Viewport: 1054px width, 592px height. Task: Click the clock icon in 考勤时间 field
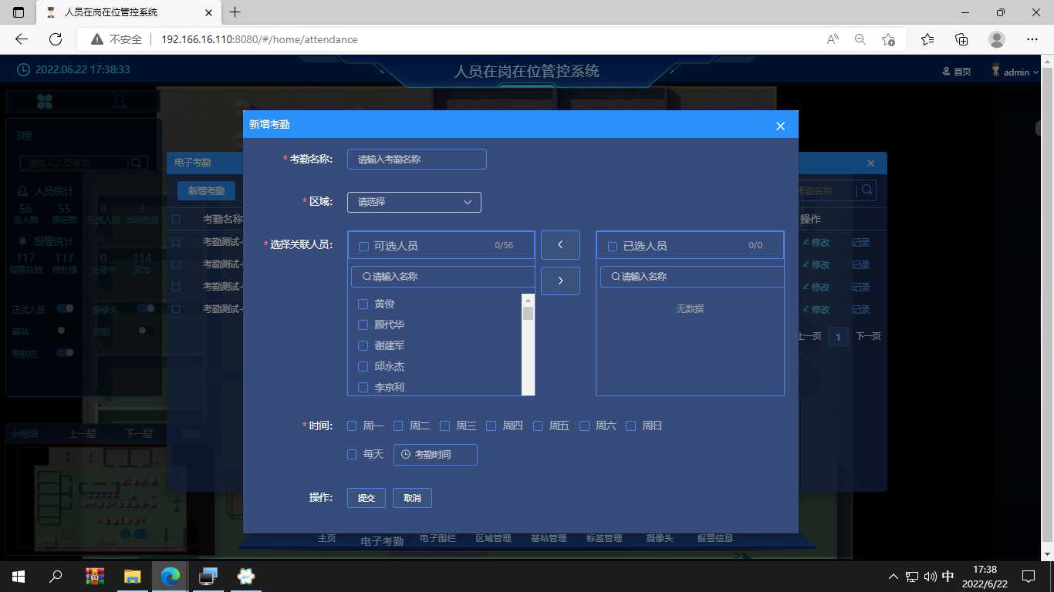pos(406,455)
